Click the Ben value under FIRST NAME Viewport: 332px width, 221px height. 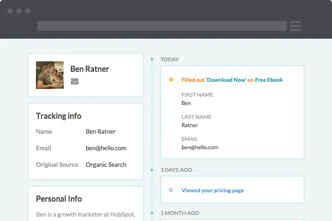tap(186, 103)
